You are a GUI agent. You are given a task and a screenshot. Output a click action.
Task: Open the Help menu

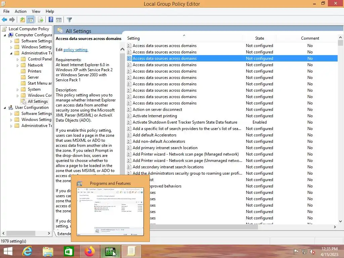click(50, 11)
